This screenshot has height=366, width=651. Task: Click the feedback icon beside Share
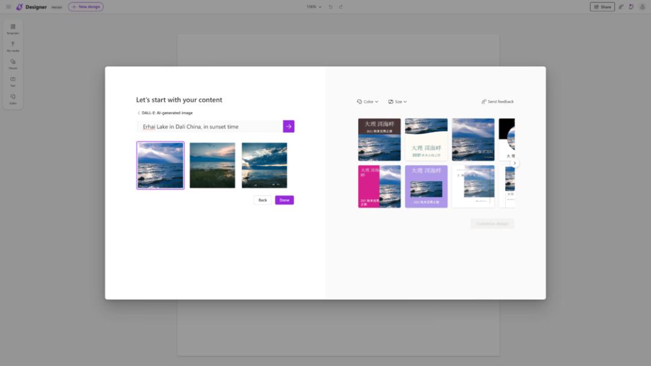pos(621,7)
